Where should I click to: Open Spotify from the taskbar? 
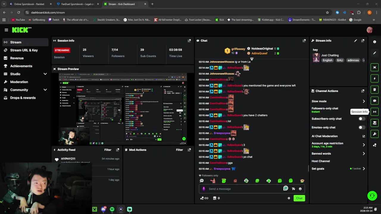(x=112, y=209)
